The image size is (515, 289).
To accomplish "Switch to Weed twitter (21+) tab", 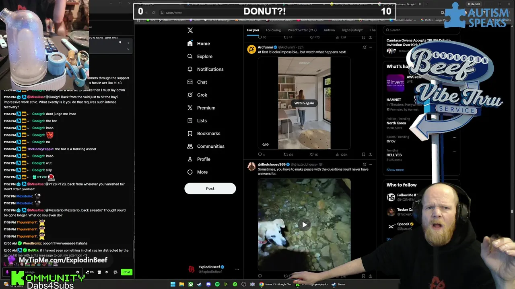I will pyautogui.click(x=302, y=30).
